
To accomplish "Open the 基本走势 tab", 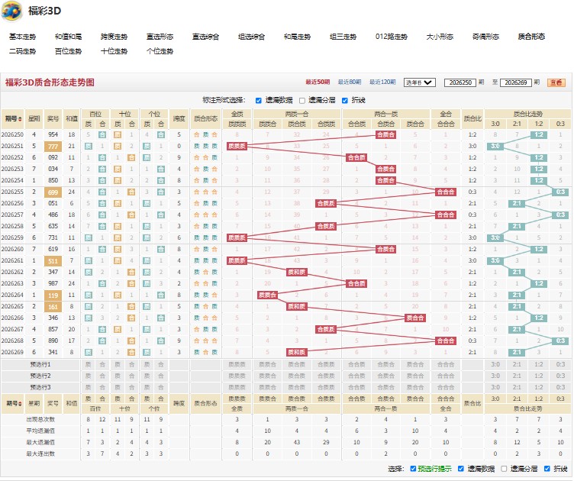I will [x=22, y=37].
